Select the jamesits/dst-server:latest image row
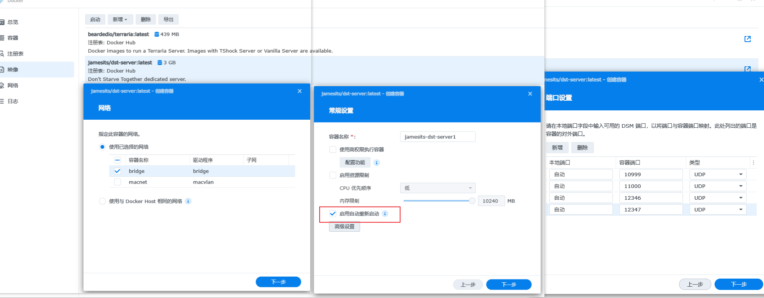This screenshot has width=764, height=298. coord(314,70)
